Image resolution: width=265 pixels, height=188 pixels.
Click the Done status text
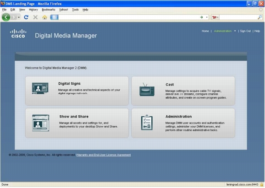pos(5,185)
